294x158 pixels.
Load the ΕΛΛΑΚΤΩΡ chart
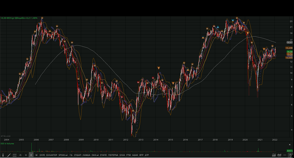52,155
